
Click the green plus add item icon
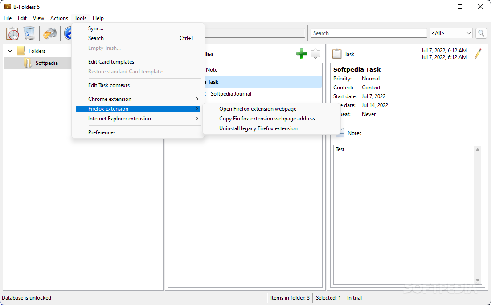(x=301, y=54)
